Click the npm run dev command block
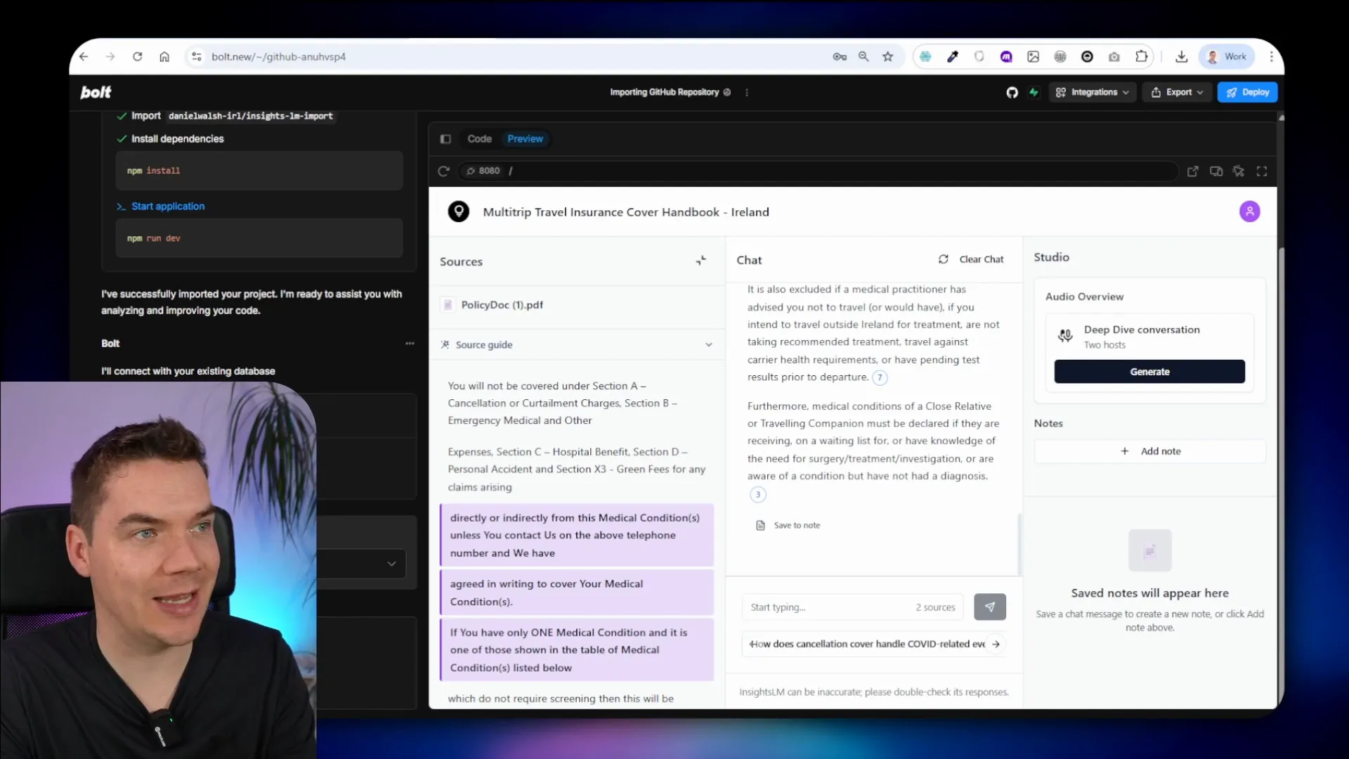1349x759 pixels. 259,238
